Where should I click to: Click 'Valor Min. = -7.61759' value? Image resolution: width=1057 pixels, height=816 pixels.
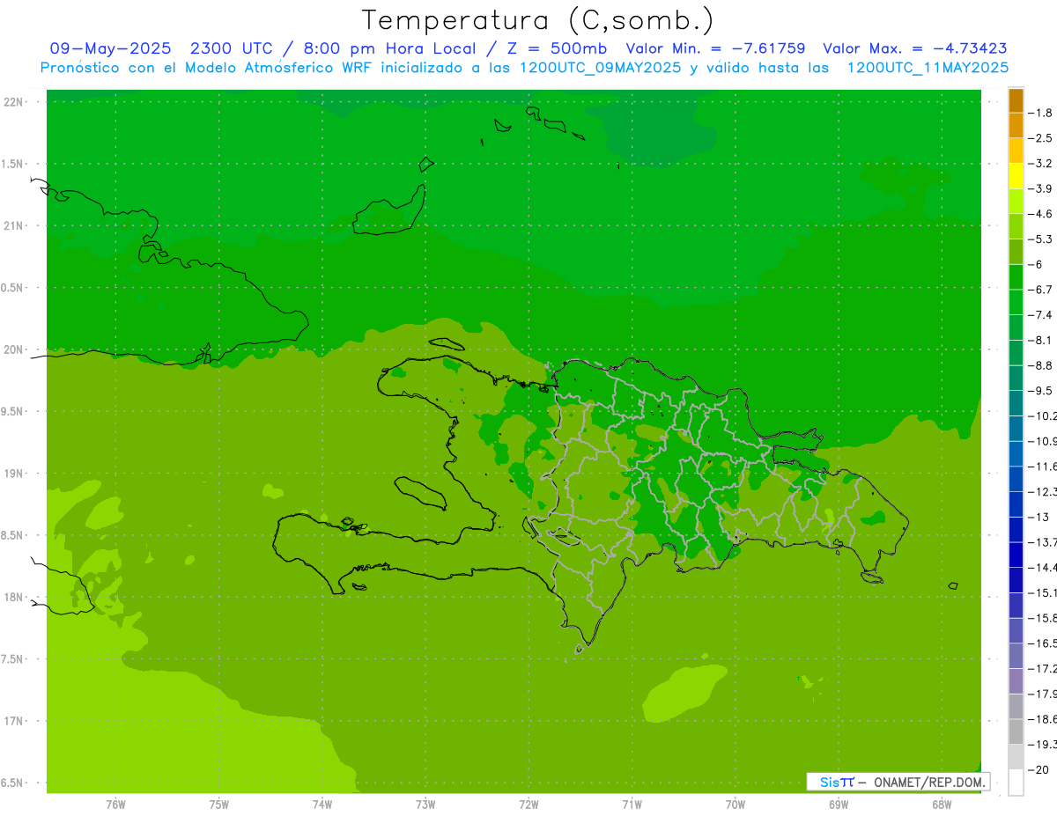click(x=715, y=48)
